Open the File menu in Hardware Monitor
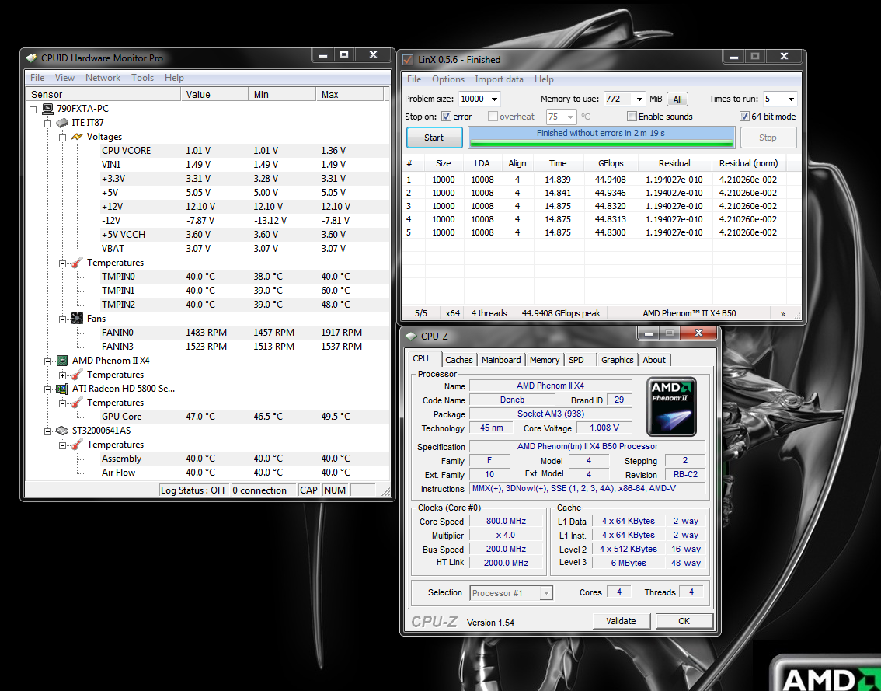The image size is (881, 691). pos(37,78)
